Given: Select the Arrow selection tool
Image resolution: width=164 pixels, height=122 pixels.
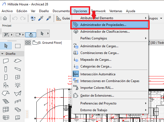Looking at the screenshot, I should click(x=6, y=45).
